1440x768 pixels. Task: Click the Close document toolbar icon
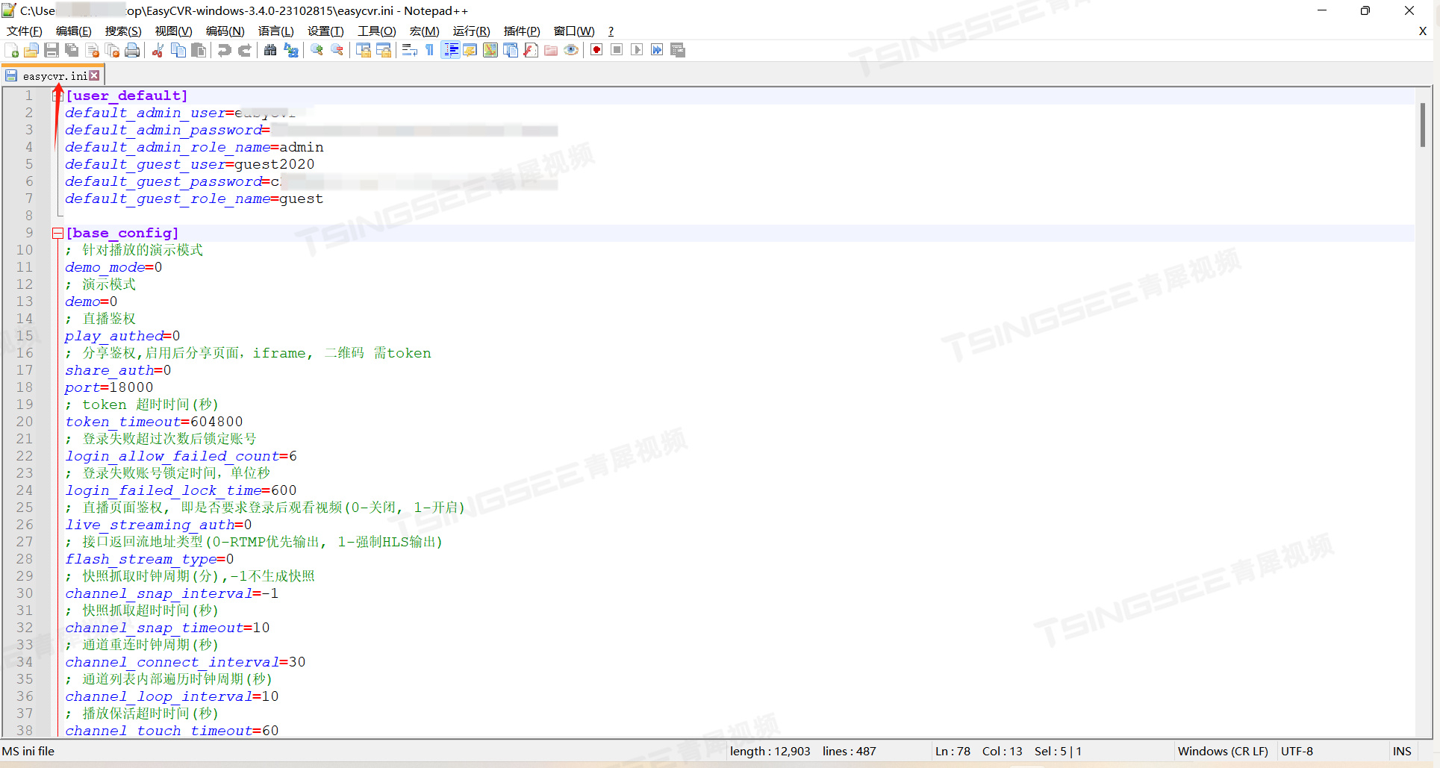point(93,50)
